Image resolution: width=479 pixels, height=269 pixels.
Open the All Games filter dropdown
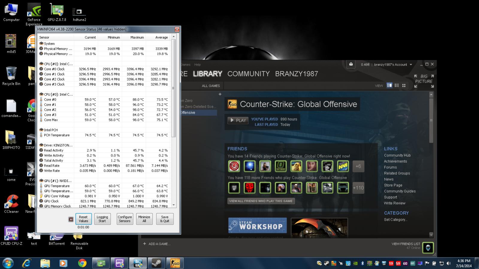click(x=211, y=86)
